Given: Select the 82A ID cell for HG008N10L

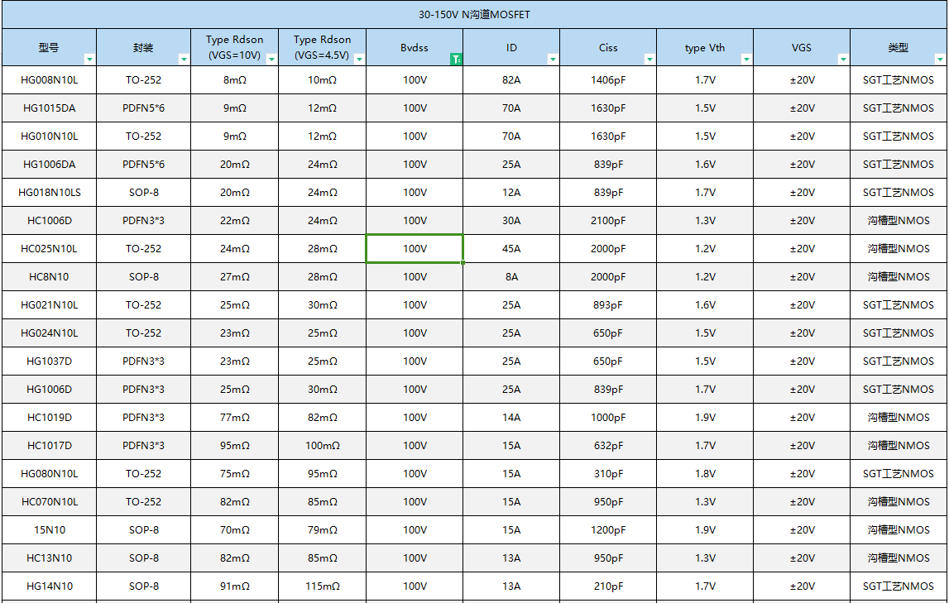Looking at the screenshot, I should click(511, 80).
